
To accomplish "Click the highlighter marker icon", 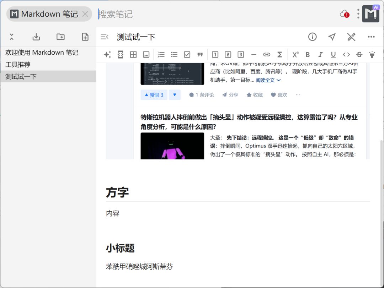I will tap(372, 55).
